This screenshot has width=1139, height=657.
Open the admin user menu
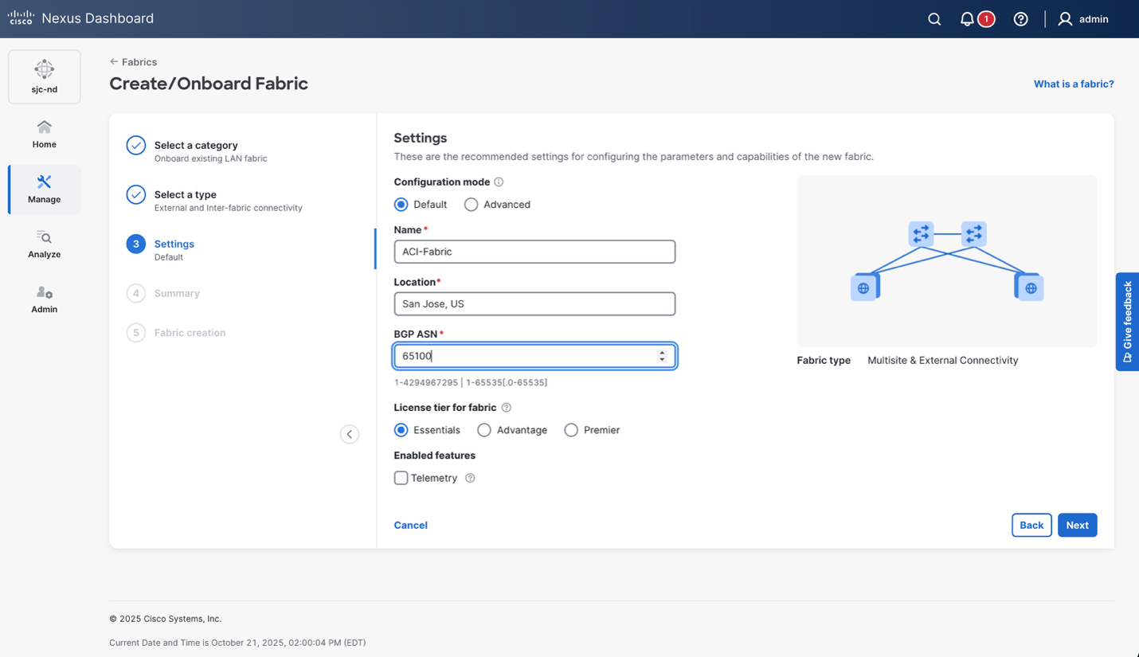(x=1083, y=19)
